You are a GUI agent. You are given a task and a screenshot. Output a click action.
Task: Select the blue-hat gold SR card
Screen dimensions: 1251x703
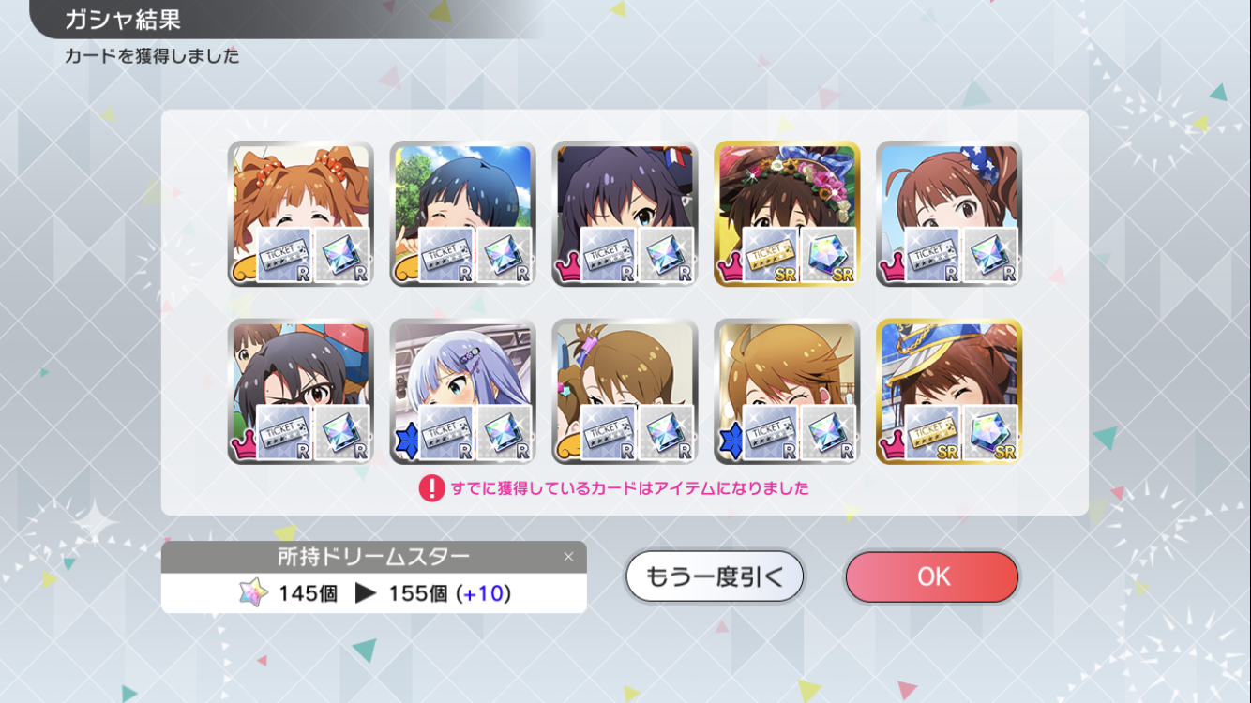click(x=949, y=391)
